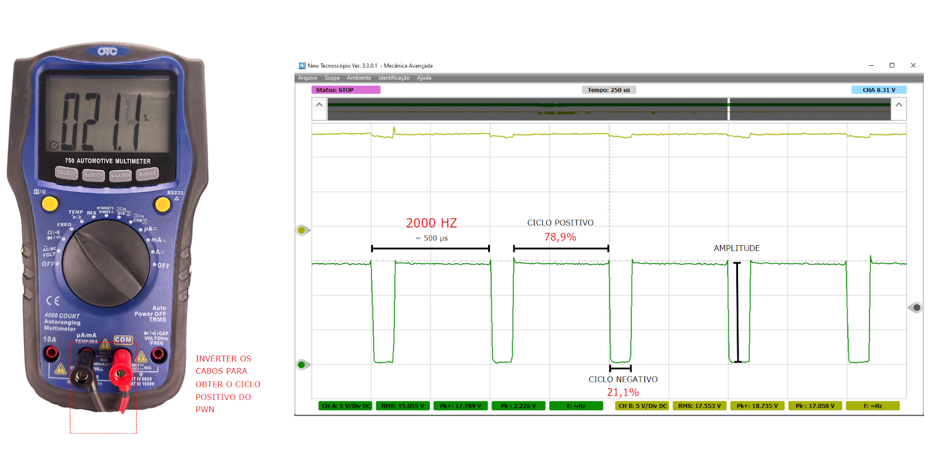
Task: Click channel B RMS: 17.553 V value
Action: [x=699, y=406]
